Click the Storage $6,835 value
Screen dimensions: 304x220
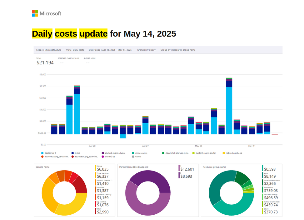click(x=103, y=169)
